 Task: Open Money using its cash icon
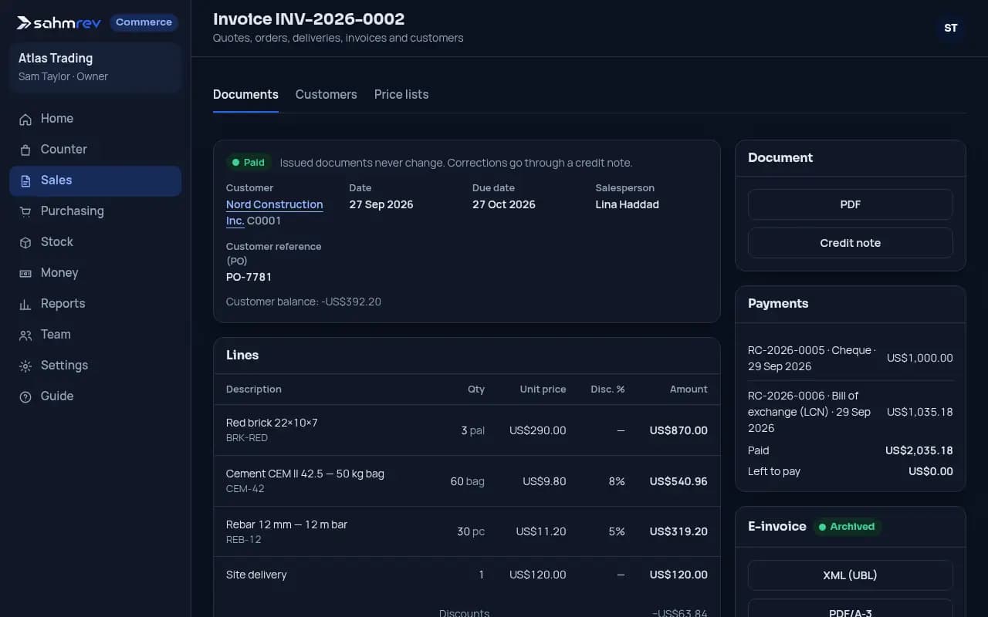click(25, 273)
